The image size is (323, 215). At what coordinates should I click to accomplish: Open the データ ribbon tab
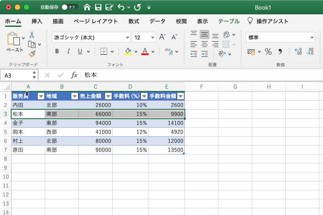click(x=157, y=21)
